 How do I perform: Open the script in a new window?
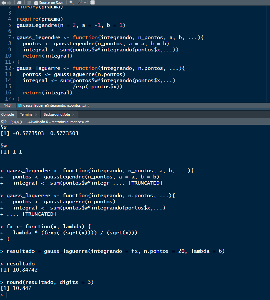[x=18, y=2]
